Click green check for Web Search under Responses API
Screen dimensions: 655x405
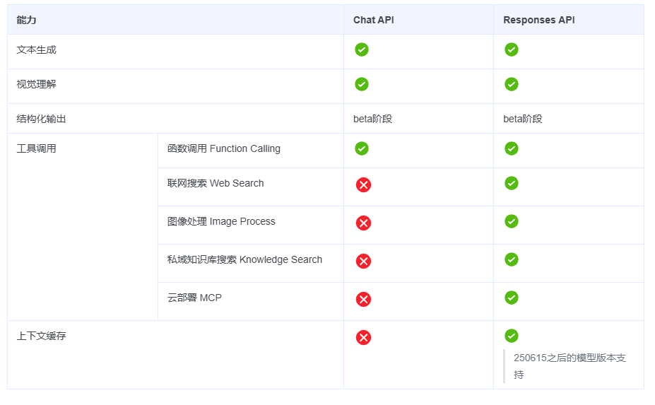click(512, 183)
